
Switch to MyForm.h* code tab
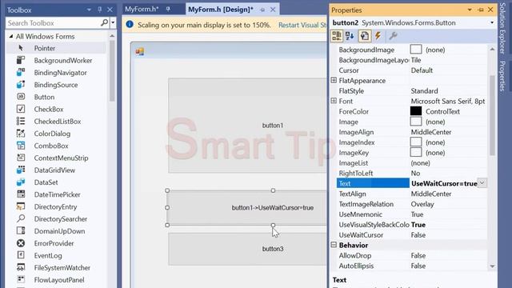[142, 9]
